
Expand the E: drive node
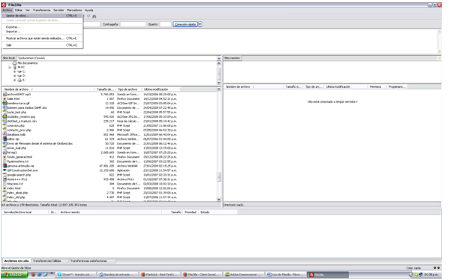15,80
